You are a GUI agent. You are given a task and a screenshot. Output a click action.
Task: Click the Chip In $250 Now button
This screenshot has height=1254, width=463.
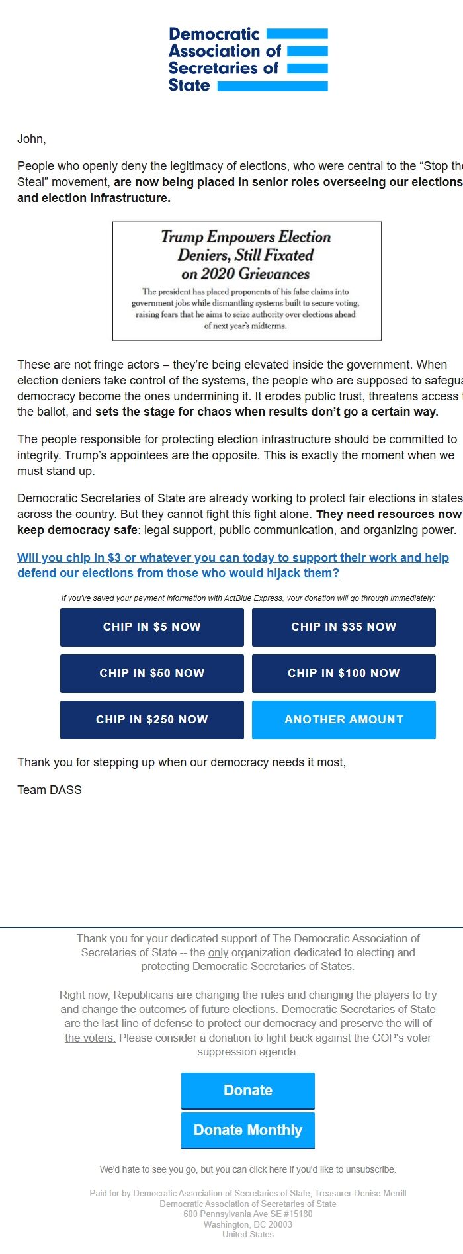click(x=151, y=719)
